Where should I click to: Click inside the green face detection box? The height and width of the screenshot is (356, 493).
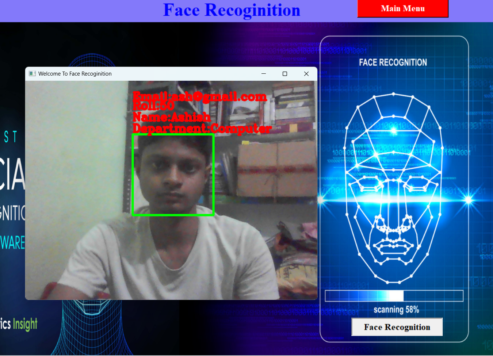[173, 175]
